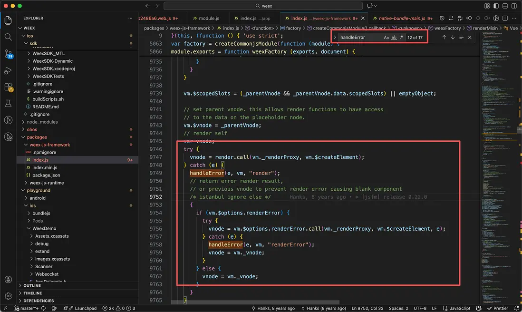Expand replace mode in find widget

335,37
